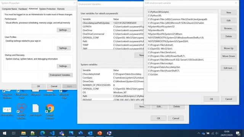Click the Edit text... button
244x137 pixels.
(x=229, y=68)
